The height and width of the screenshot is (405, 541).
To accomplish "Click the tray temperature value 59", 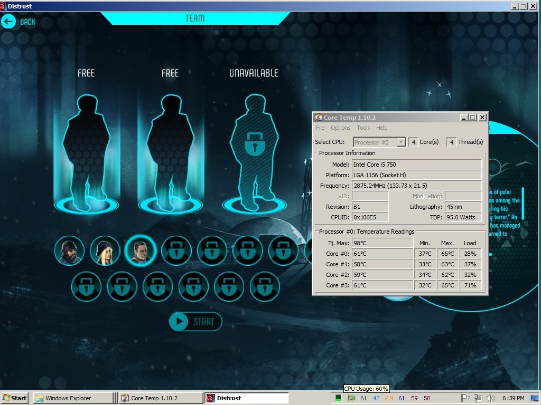I will [x=414, y=398].
